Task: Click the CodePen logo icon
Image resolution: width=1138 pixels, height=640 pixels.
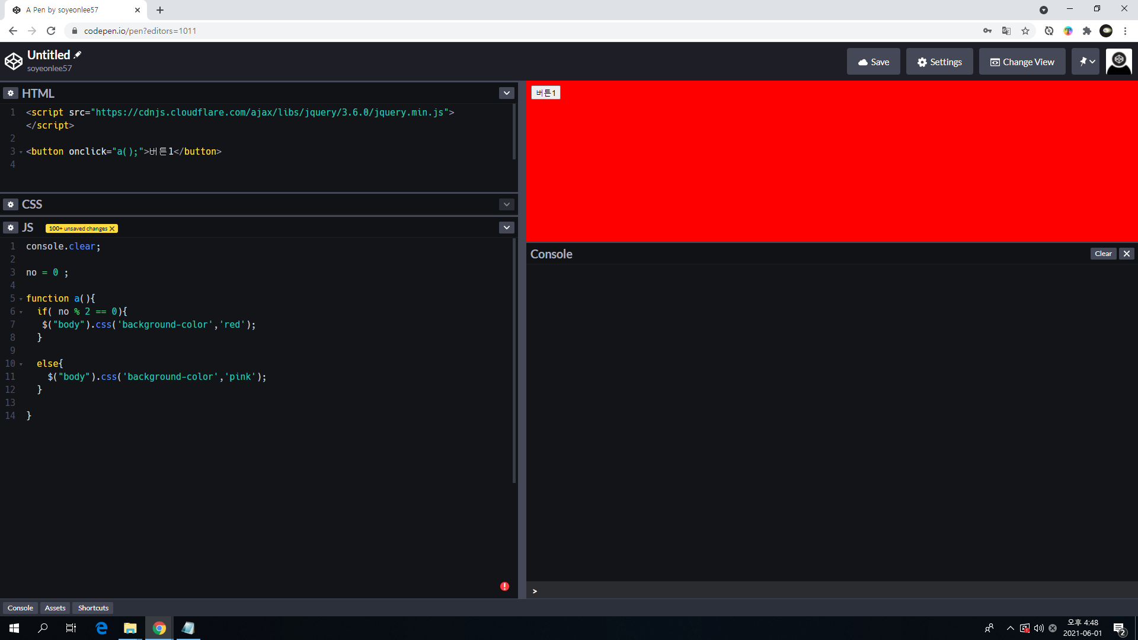Action: [14, 61]
